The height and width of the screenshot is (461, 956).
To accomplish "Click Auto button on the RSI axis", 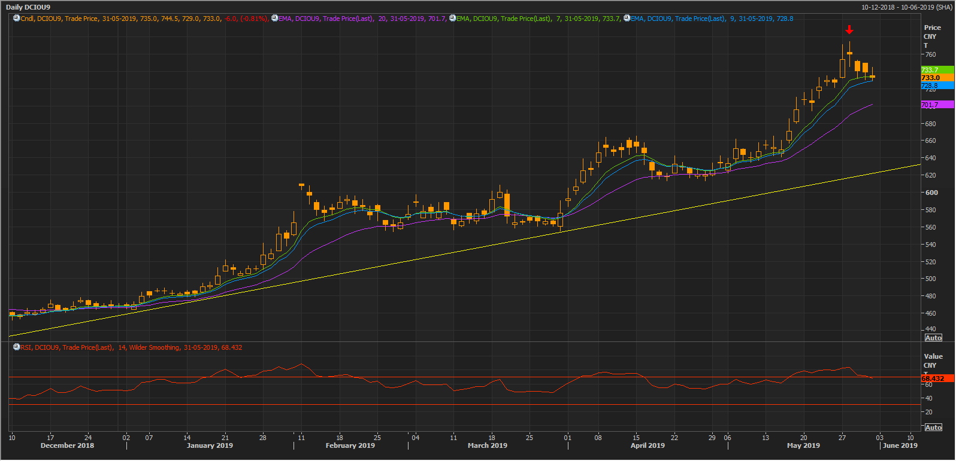I will click(933, 428).
